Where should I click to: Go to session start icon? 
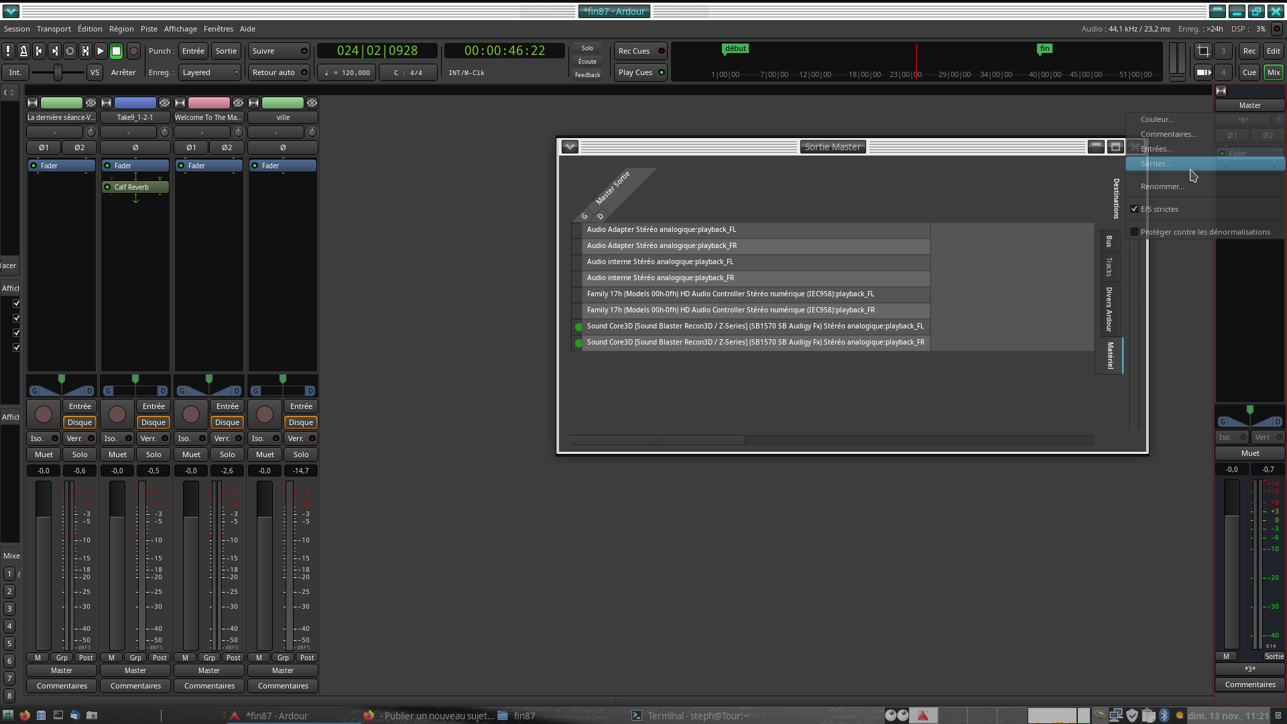(x=39, y=51)
